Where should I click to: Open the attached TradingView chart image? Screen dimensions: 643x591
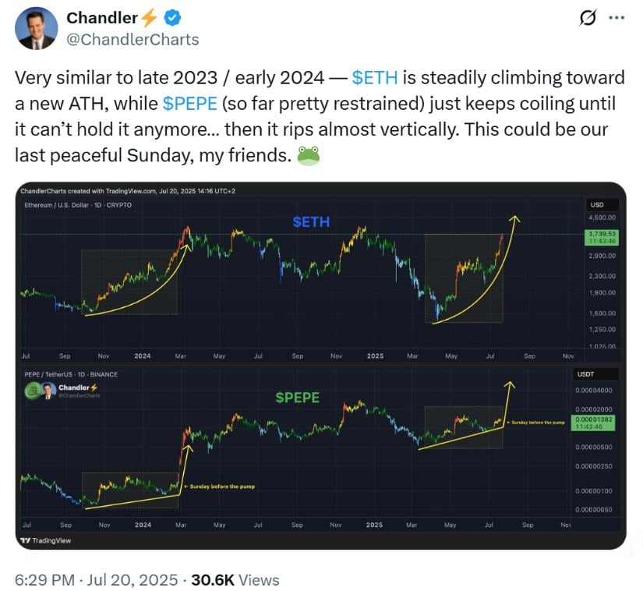pyautogui.click(x=320, y=366)
